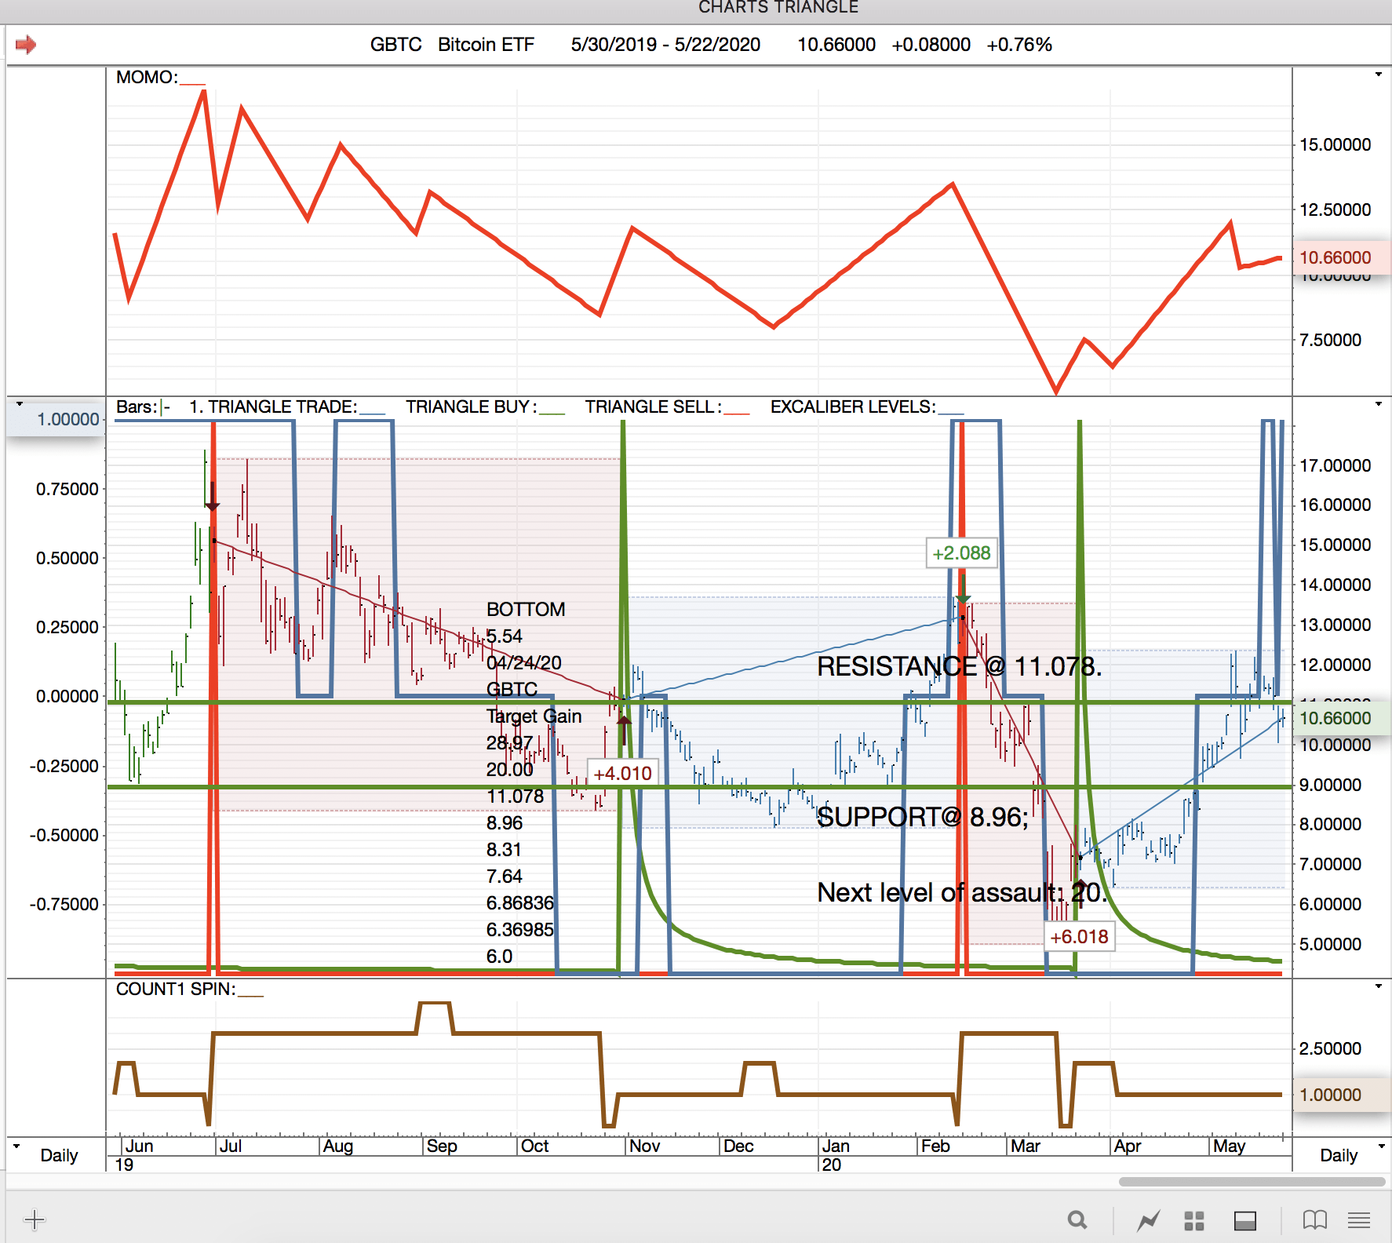Select the 1. TRIANGLE TRADE legend entry
1392x1243 pixels.
click(x=273, y=406)
